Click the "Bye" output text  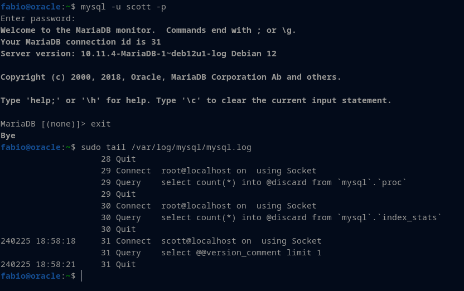pyautogui.click(x=8, y=135)
